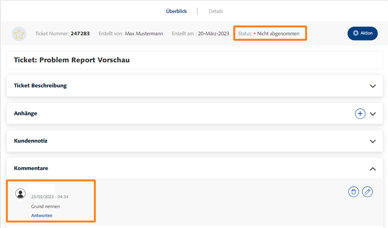
Task: Click Antworten to reply to comment
Action: point(42,216)
